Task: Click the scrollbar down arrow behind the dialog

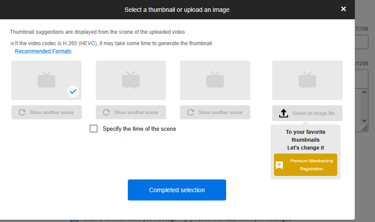Action: 364,120
